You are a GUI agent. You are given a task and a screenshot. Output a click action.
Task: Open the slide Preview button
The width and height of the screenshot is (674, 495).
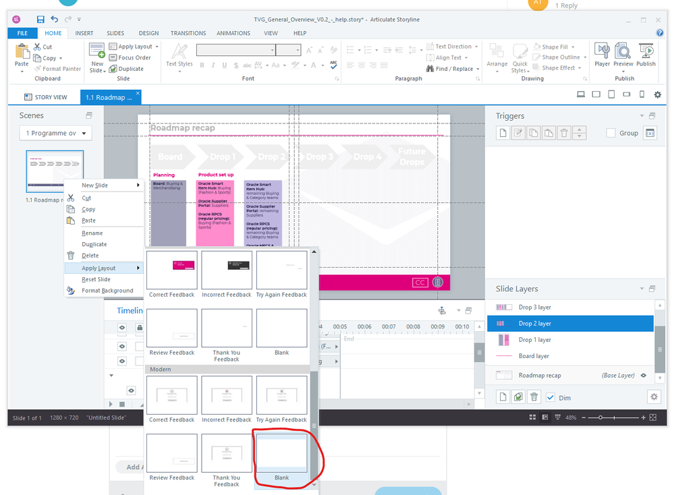coord(623,54)
